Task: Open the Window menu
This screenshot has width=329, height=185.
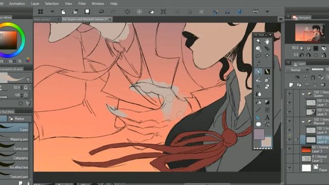Action: tap(98, 4)
